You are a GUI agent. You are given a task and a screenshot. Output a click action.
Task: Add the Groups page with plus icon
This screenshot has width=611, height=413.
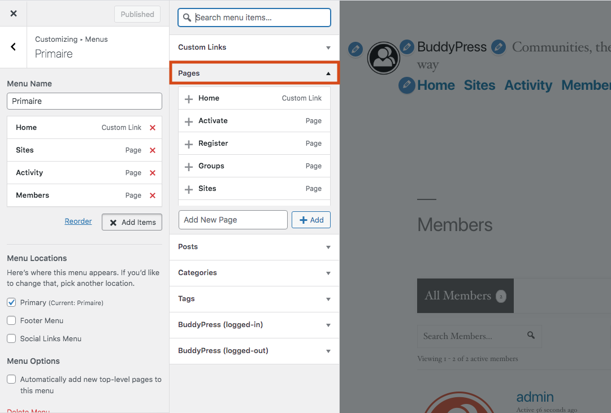189,166
